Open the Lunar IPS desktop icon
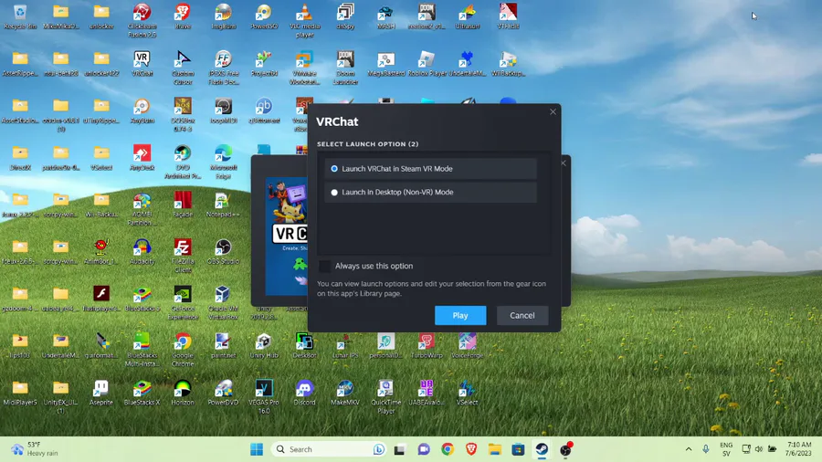 pyautogui.click(x=345, y=346)
